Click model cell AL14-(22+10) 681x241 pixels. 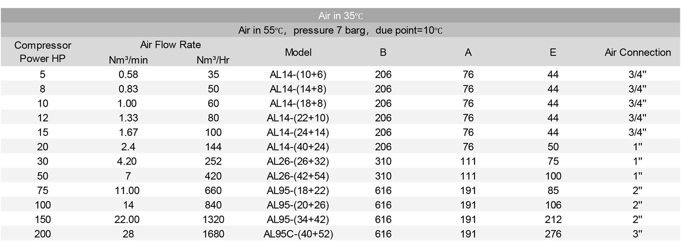point(298,118)
